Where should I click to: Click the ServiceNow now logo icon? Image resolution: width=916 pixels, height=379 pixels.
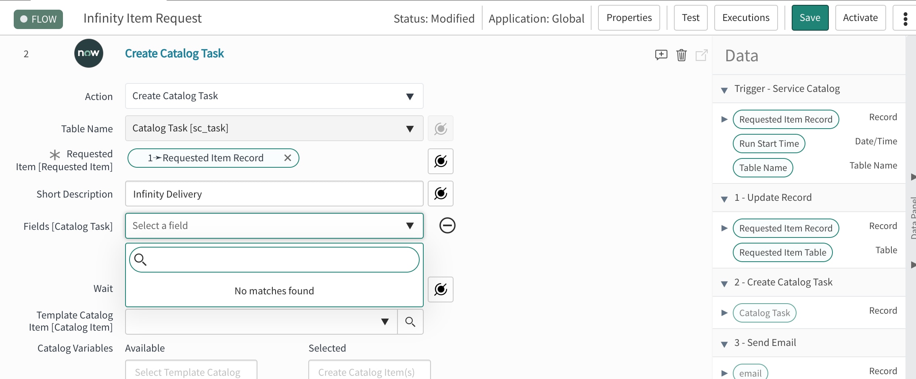[89, 53]
